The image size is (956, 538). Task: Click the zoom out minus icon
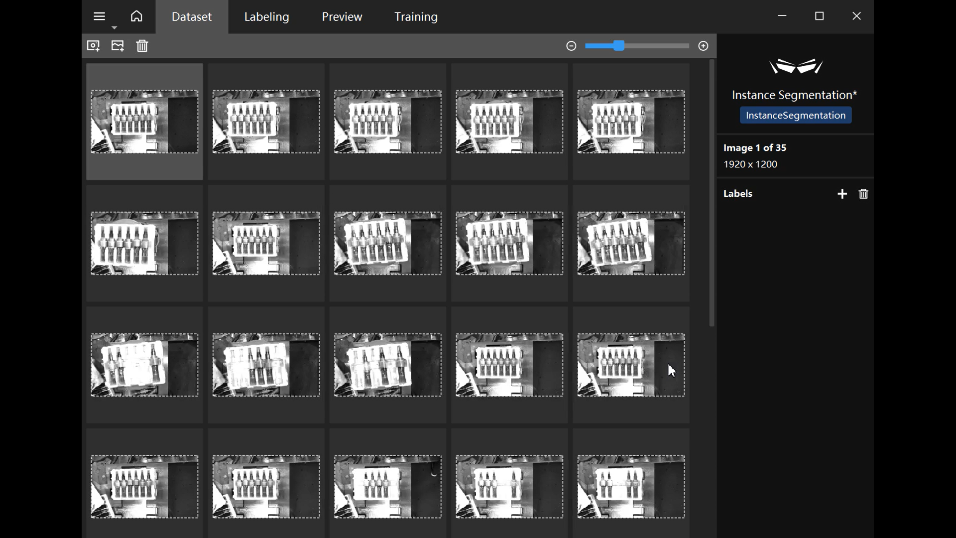(571, 46)
